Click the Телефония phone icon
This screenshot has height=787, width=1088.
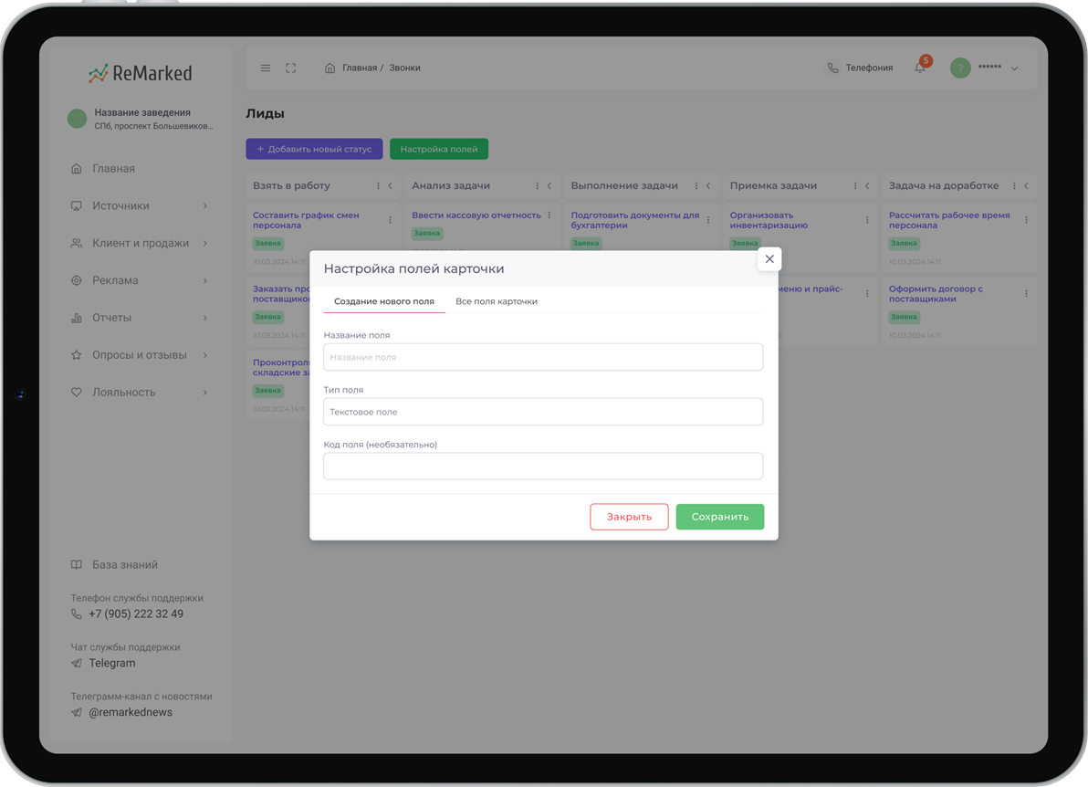coord(832,68)
